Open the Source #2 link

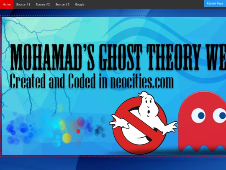pos(43,5)
